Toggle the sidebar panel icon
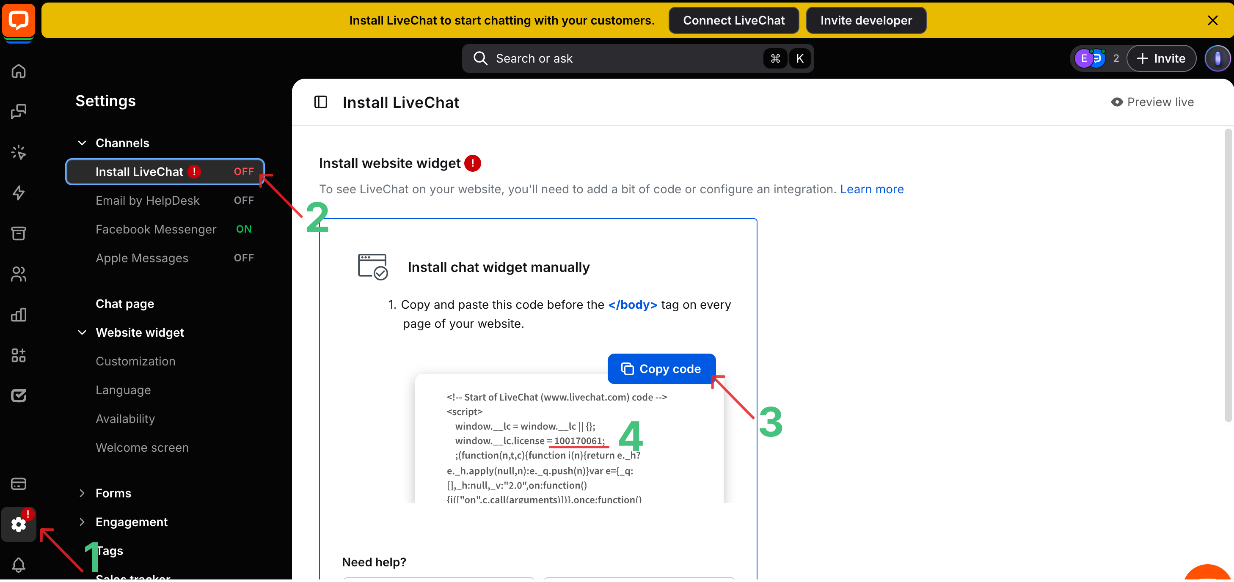Screen dimensions: 1234x582 coord(320,102)
